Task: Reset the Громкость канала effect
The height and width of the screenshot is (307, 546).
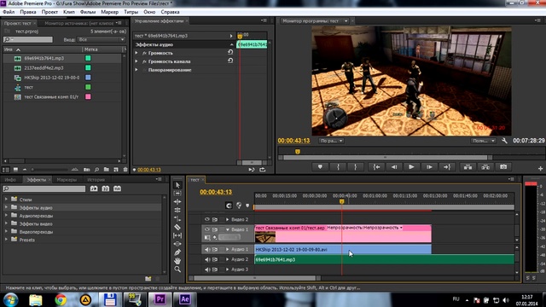Action: click(x=230, y=61)
